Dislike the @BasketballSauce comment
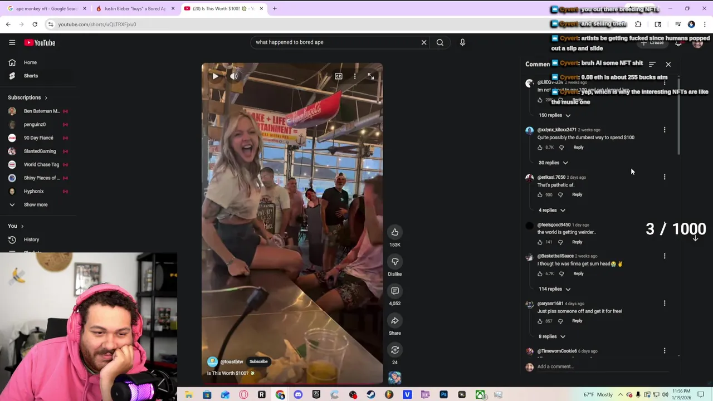Screen dimensions: 713x401 pyautogui.click(x=561, y=273)
